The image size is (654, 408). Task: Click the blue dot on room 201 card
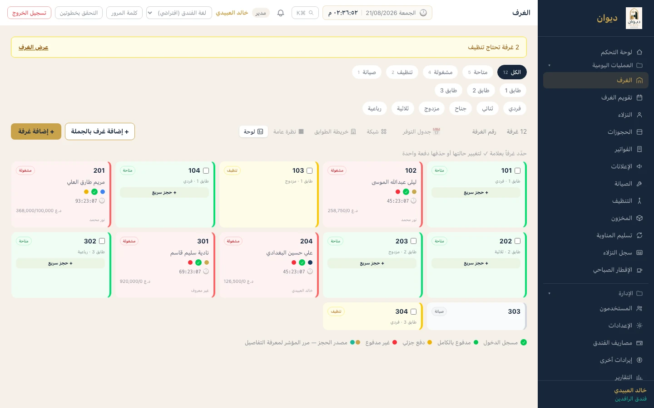[x=103, y=192]
